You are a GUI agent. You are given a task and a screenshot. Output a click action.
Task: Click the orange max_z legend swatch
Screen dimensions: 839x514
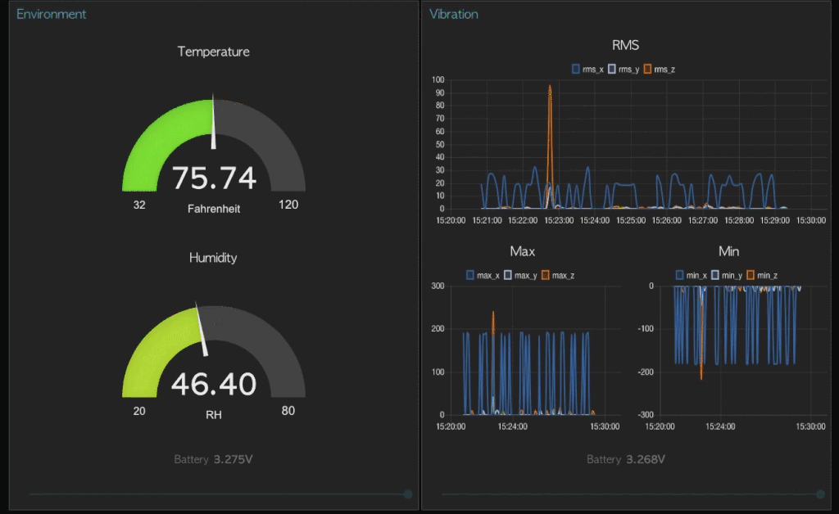546,276
